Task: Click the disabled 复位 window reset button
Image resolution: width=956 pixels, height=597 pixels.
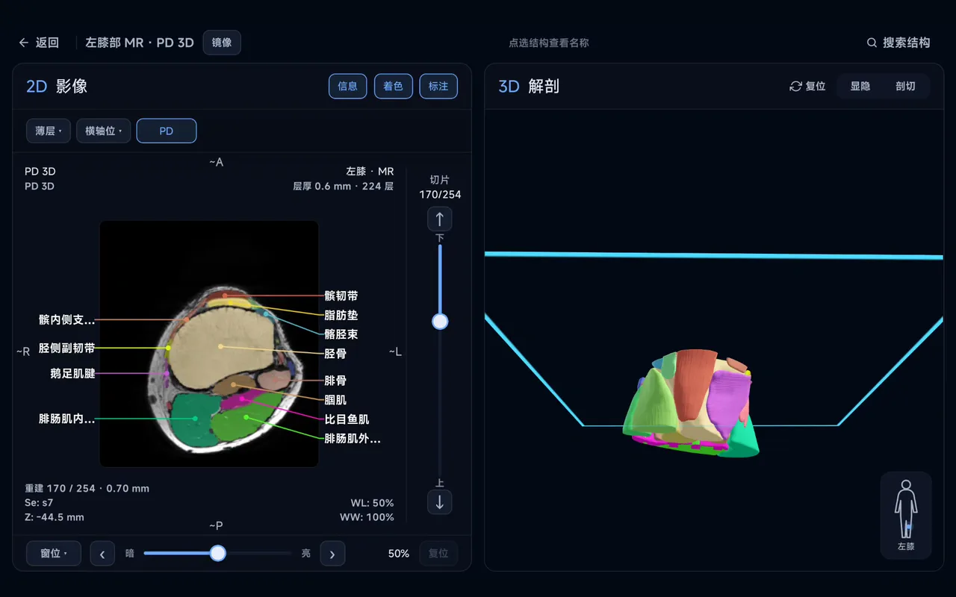Action: coord(438,554)
